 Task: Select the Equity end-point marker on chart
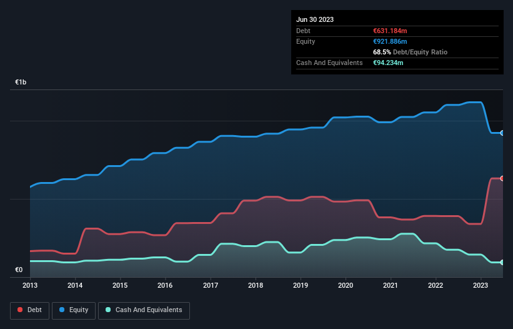502,133
